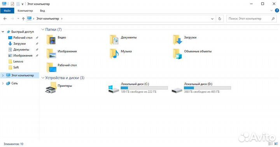This screenshot has height=147, width=280.
Task: Open the Объемные объекты folder icon
Action: [177, 54]
